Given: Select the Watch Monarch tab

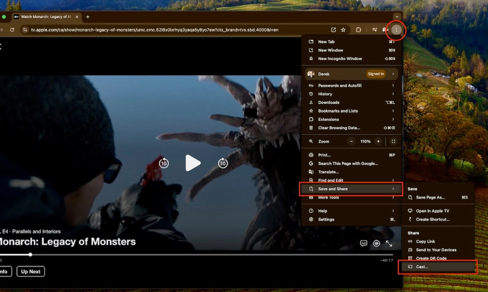Looking at the screenshot, I should coord(47,17).
